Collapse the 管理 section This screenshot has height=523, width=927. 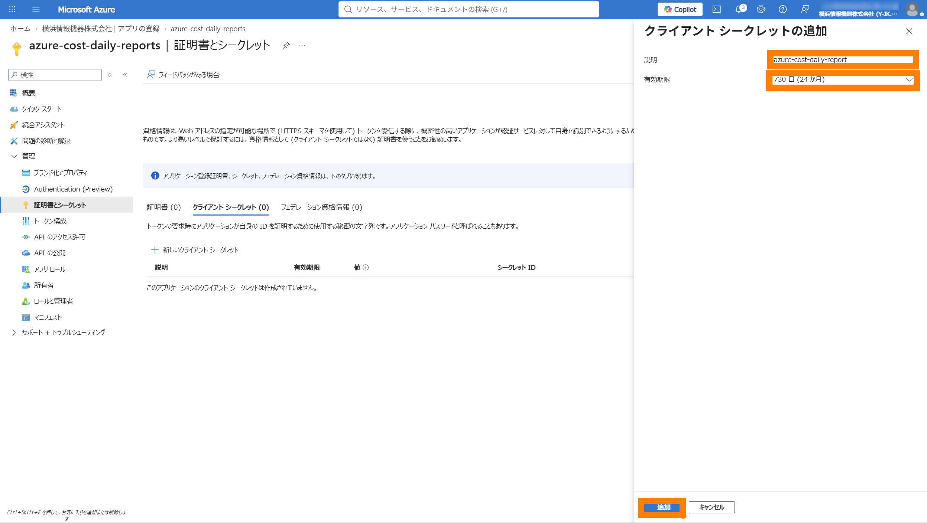[x=14, y=156]
